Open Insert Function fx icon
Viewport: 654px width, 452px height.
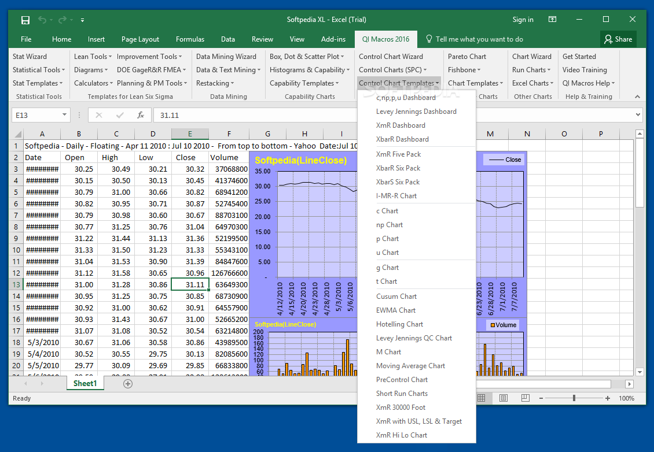pos(141,115)
